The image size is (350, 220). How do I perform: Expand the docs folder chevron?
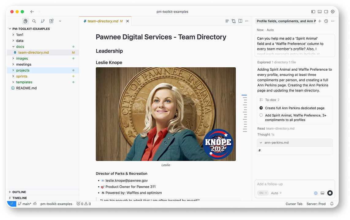(x=13, y=47)
